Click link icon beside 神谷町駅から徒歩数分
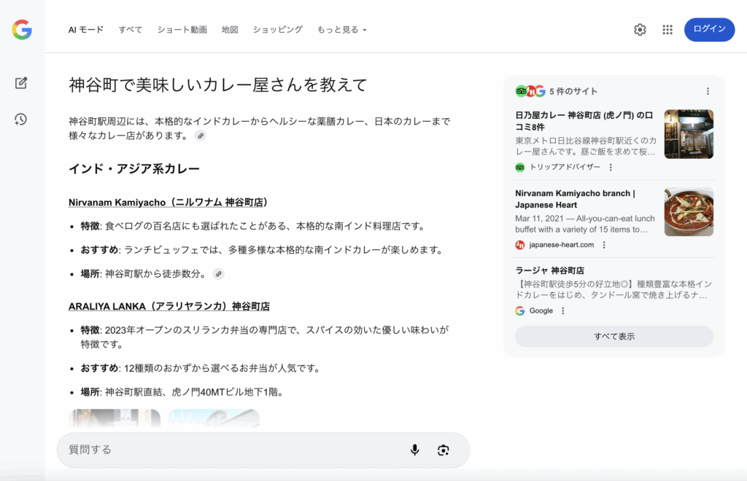The width and height of the screenshot is (747, 481). coord(219,274)
